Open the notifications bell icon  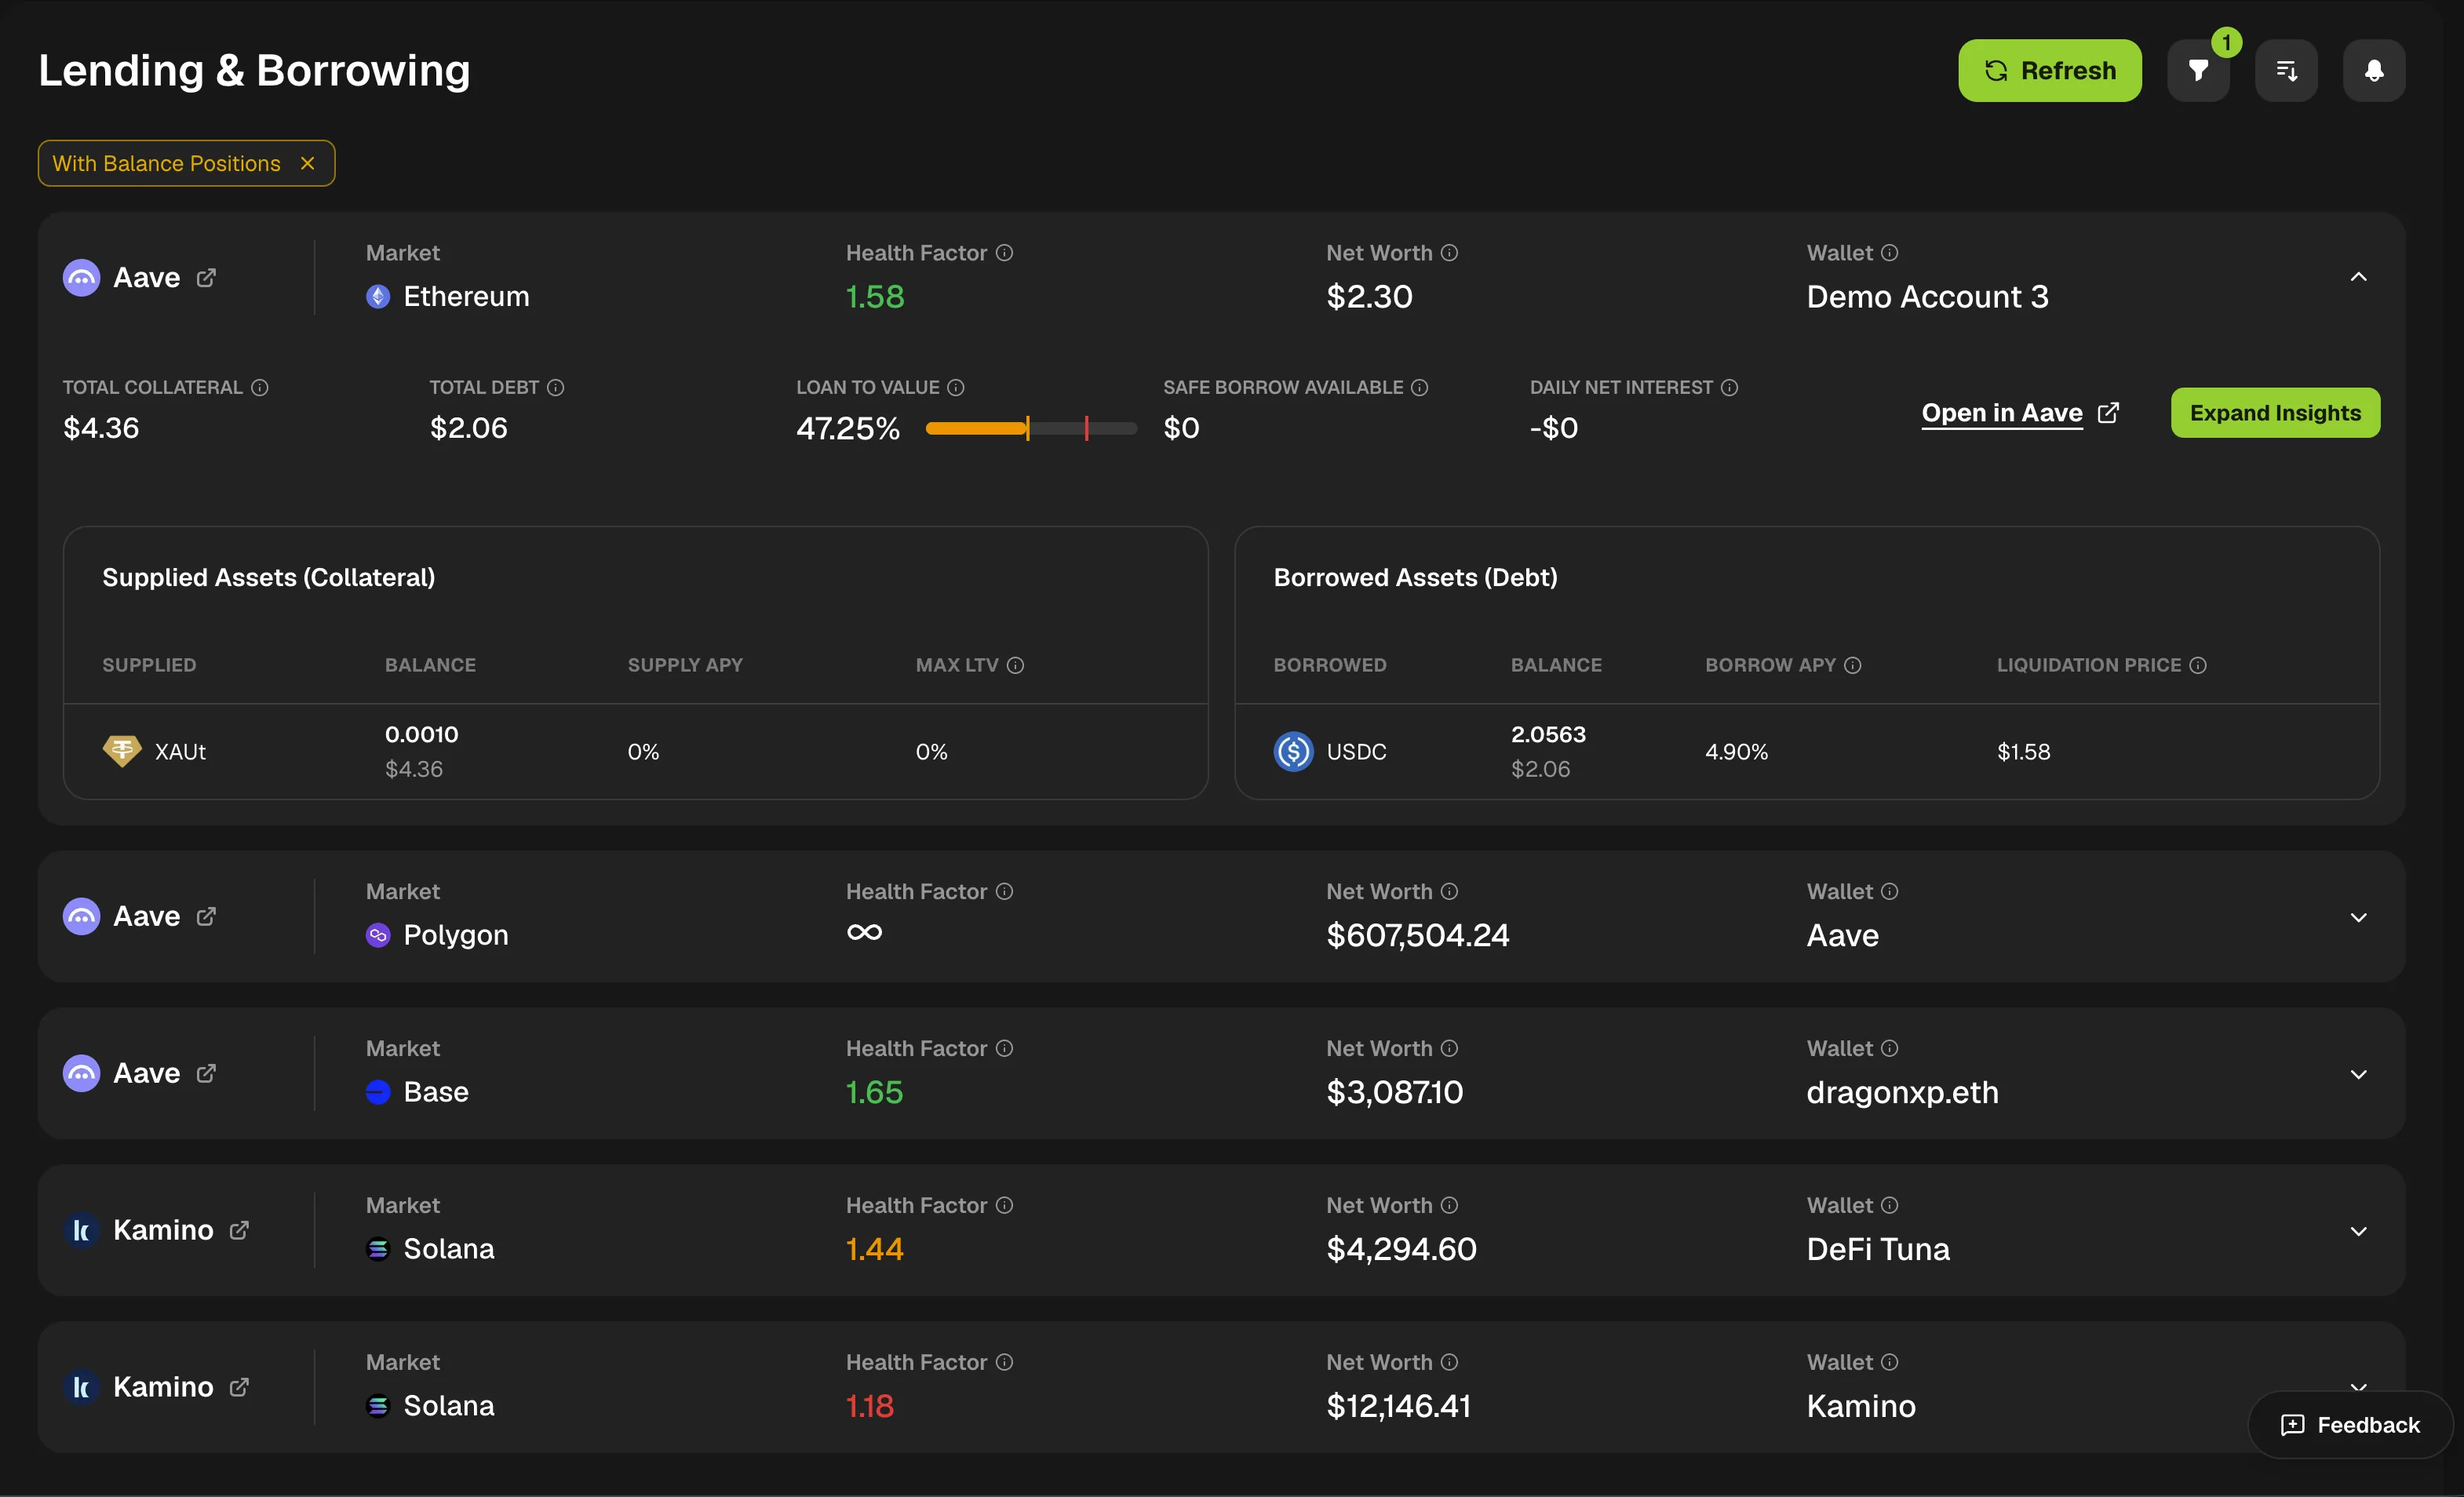pos(2374,70)
